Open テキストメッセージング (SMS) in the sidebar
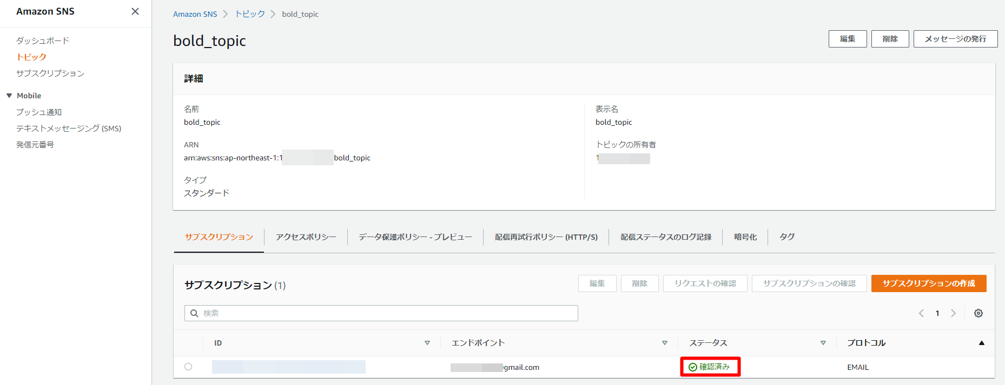This screenshot has width=1005, height=385. [69, 128]
